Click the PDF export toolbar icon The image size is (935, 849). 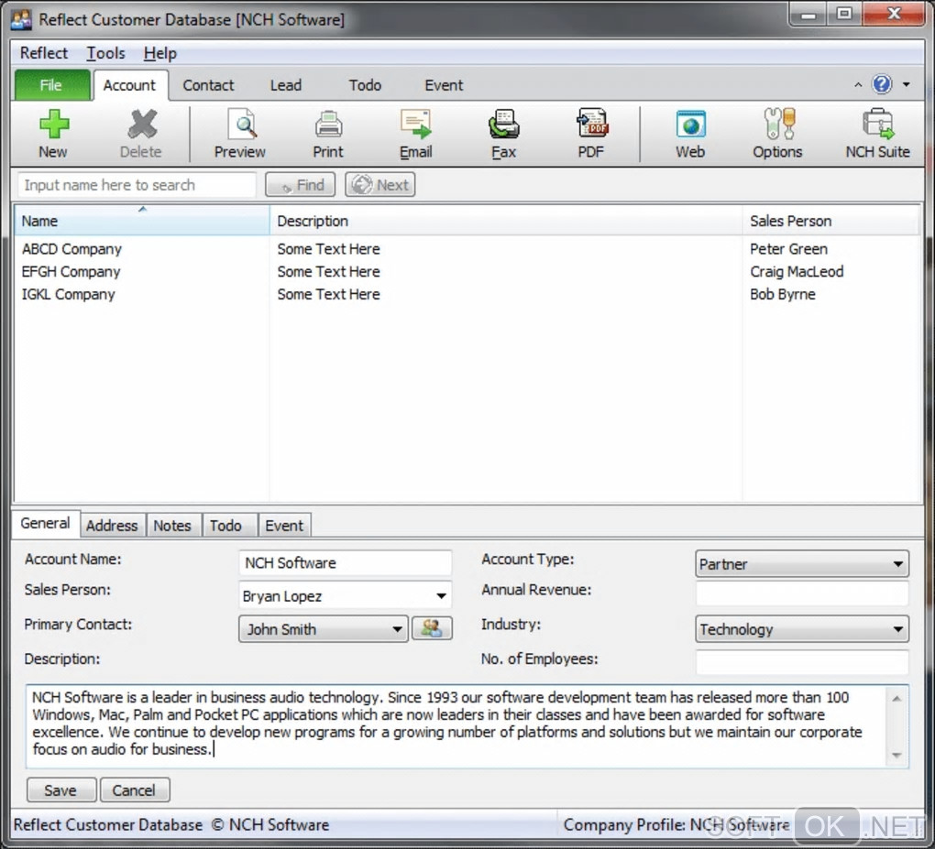(x=591, y=134)
